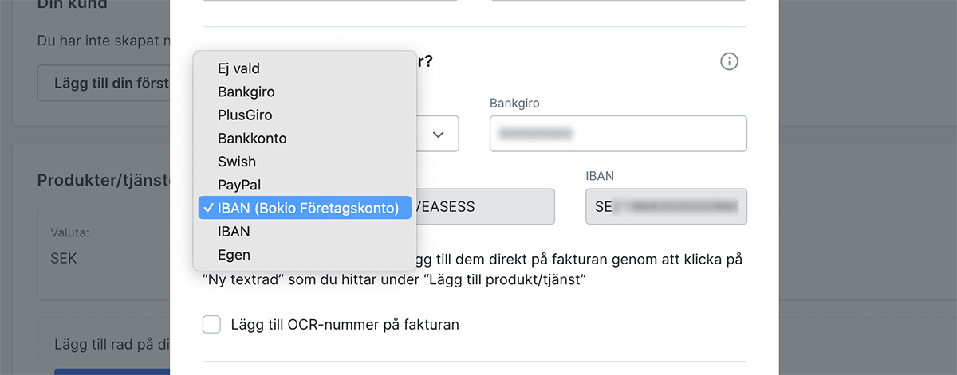Click the 'Lägg till OCR-nummer på fakturan' label
The width and height of the screenshot is (957, 375).
tap(345, 325)
